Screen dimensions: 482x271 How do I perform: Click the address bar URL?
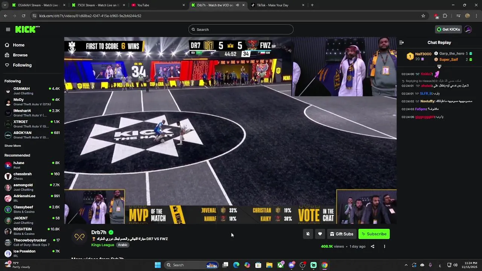click(90, 16)
